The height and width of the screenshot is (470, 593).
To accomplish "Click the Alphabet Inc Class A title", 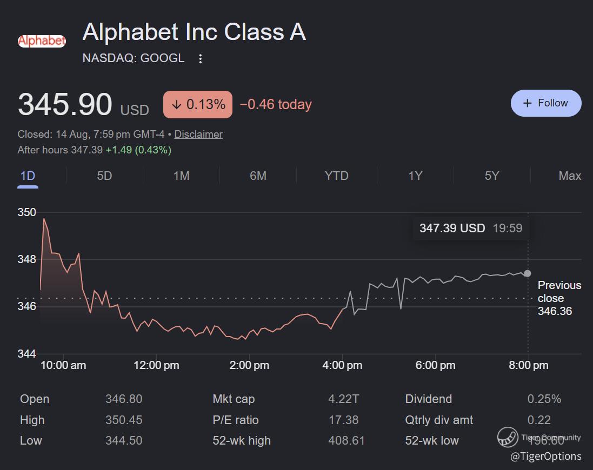I will tap(194, 32).
